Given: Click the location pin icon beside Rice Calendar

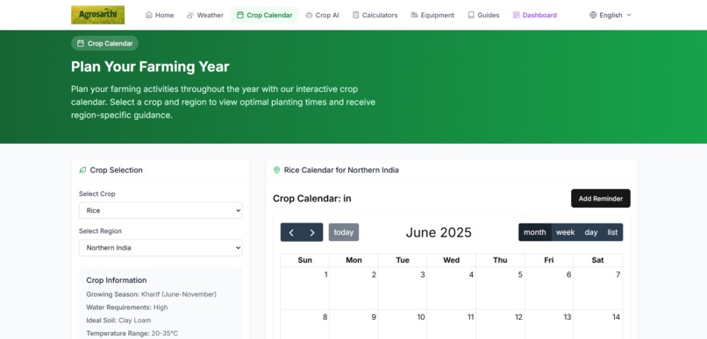Looking at the screenshot, I should coord(277,170).
